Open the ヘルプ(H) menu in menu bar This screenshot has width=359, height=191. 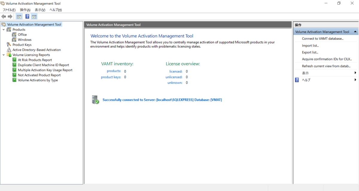[56, 10]
